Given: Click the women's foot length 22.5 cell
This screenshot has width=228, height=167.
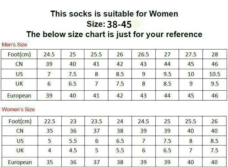Looking at the screenshot, I should [50, 121].
